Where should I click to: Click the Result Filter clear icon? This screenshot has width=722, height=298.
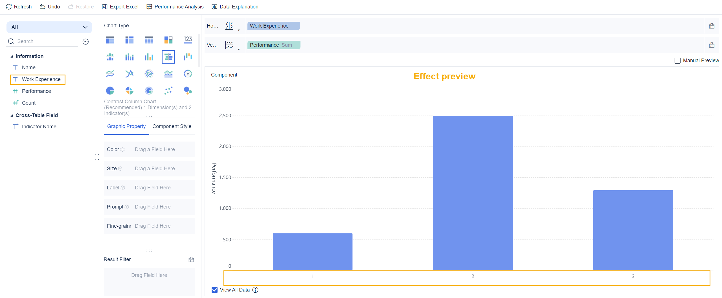[191, 259]
